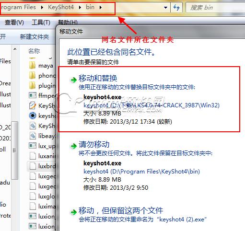Select KeyShot4 breadcrumb in address bar
Screen dimensions: 245x231
click(61, 7)
